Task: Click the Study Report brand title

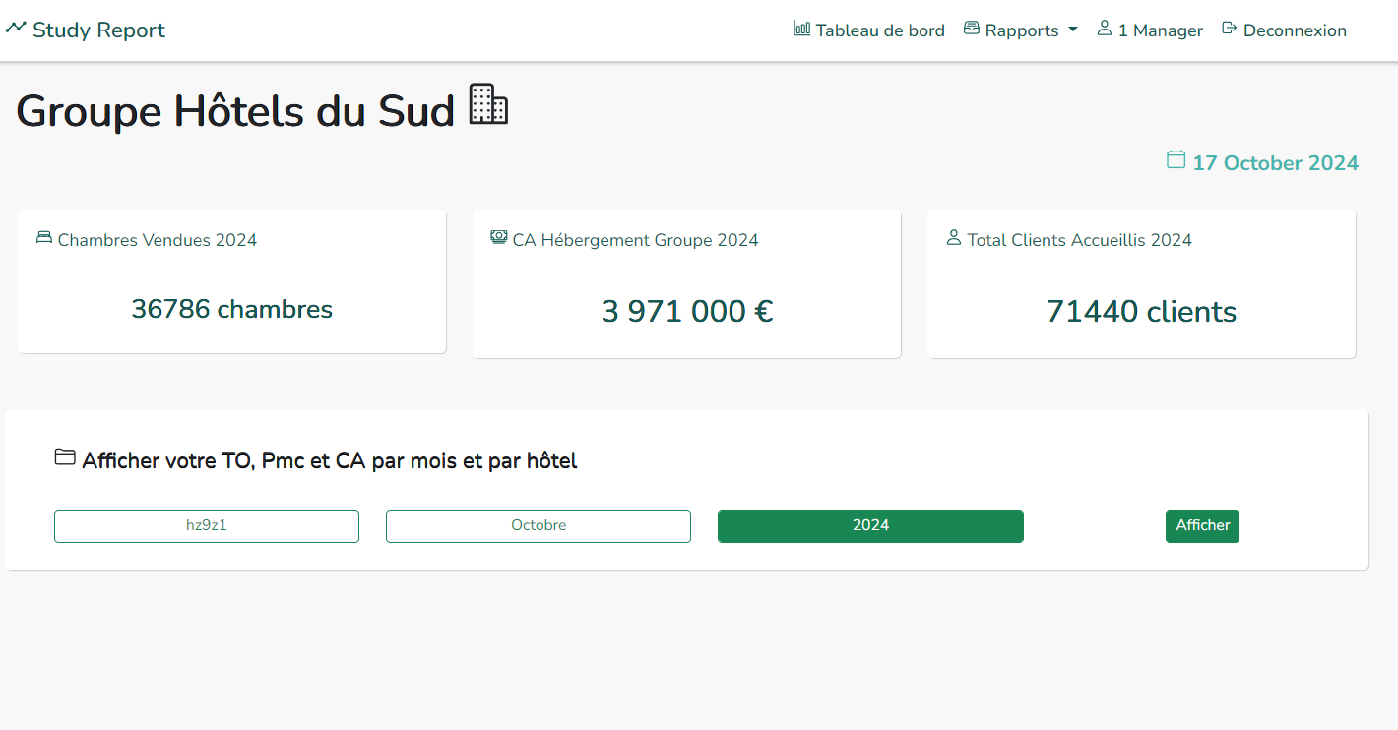Action: 98,30
